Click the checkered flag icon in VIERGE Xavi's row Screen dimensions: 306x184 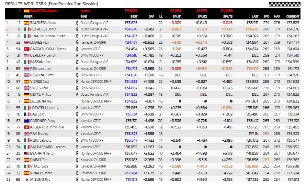77,82
